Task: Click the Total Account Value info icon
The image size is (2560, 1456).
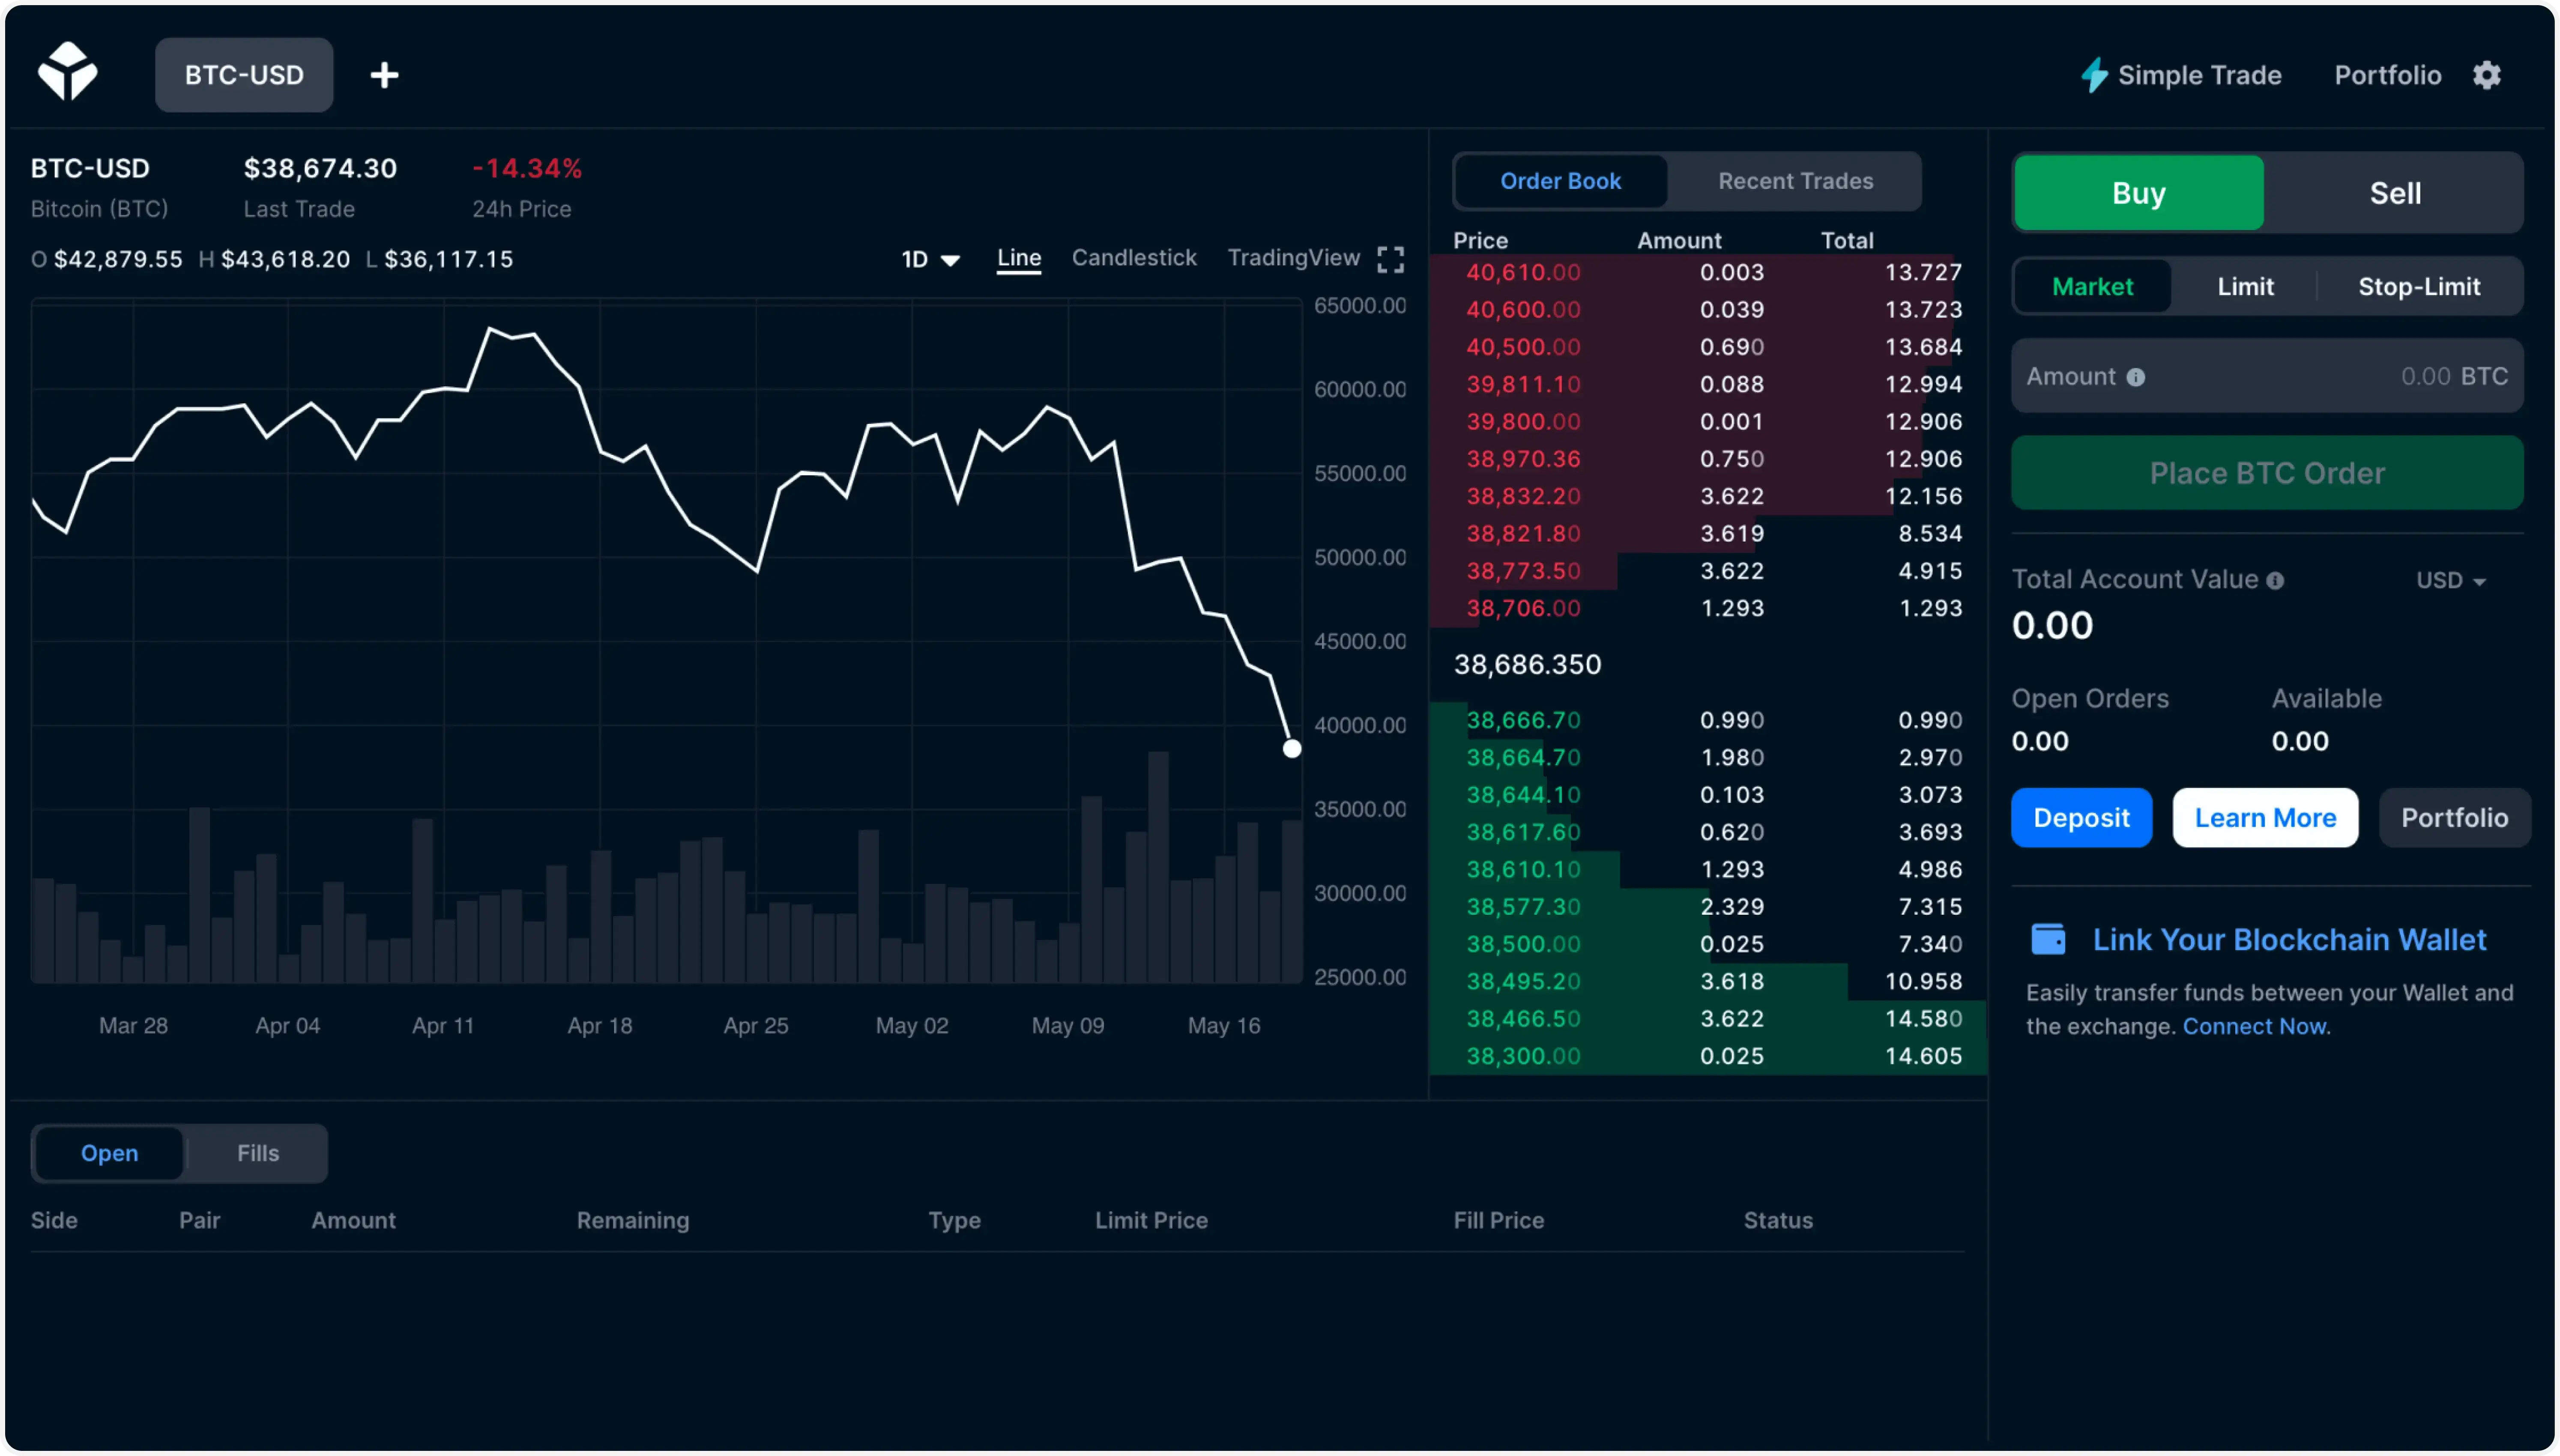Action: click(2275, 580)
